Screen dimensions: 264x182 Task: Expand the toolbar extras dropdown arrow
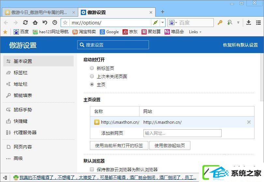[238, 22]
